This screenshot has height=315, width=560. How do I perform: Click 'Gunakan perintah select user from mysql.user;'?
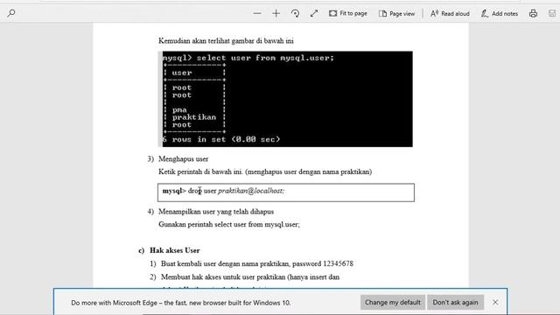(229, 224)
